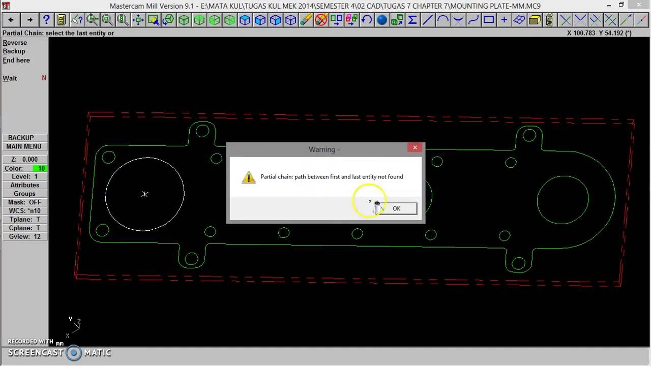
Task: Fit geometry to screen icon
Action: [x=138, y=20]
